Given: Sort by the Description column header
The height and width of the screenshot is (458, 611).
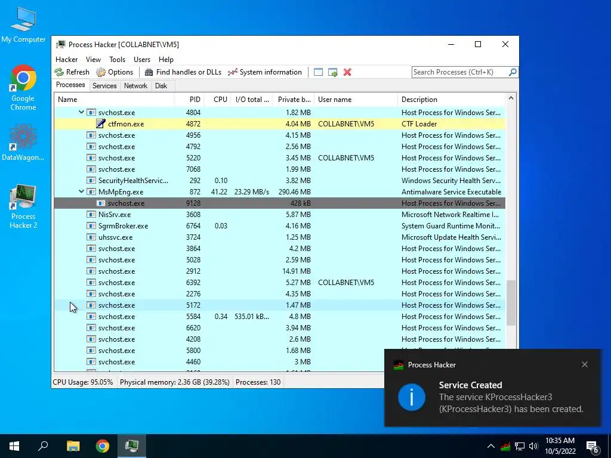Looking at the screenshot, I should tap(451, 100).
